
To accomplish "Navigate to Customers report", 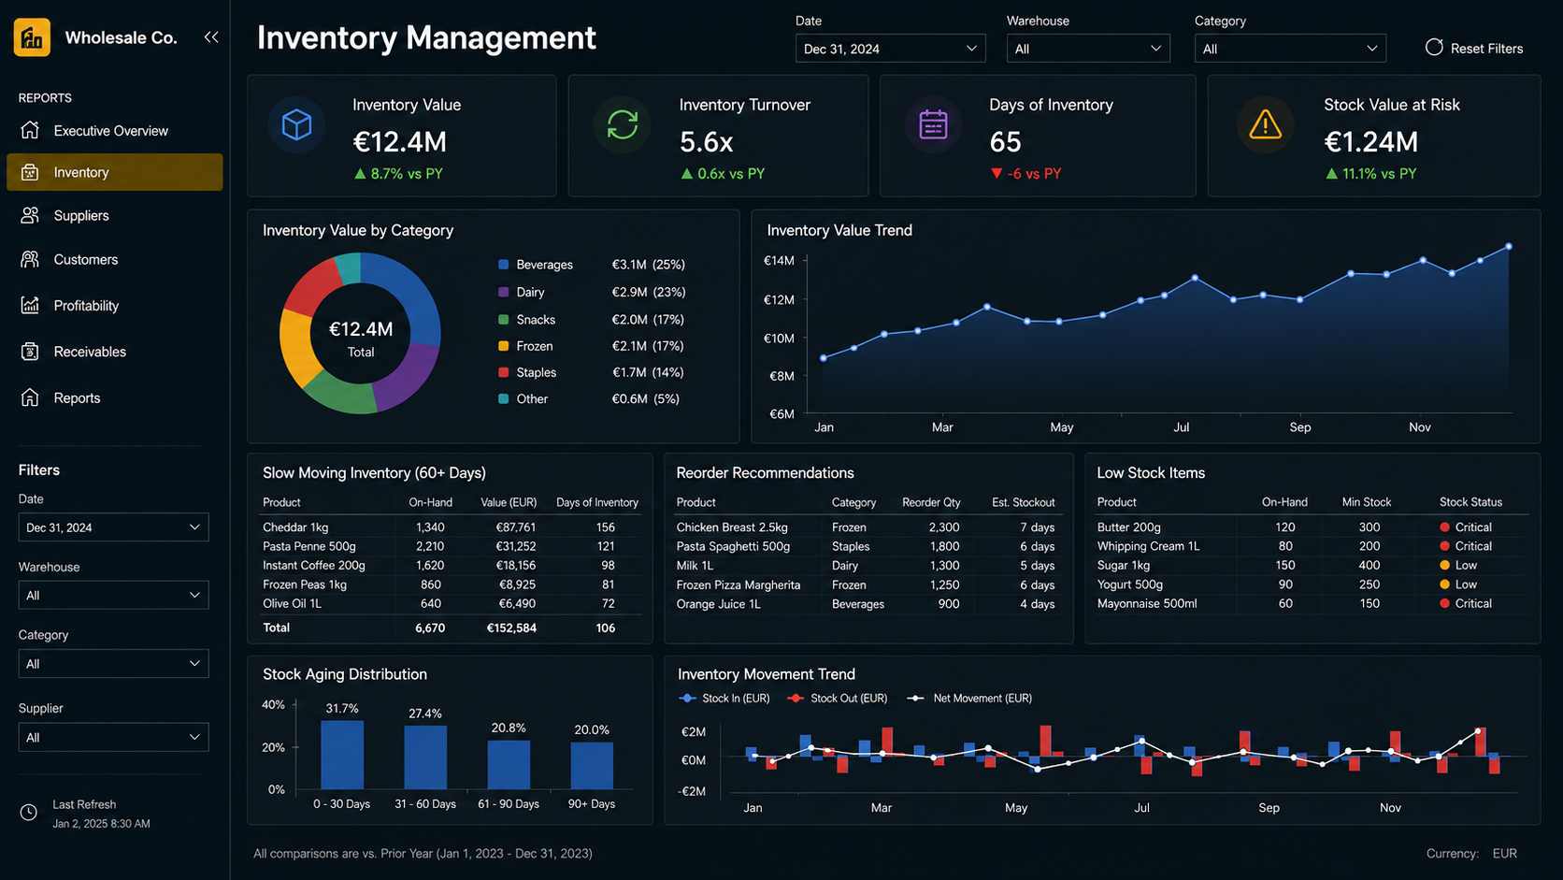I will pos(114,259).
